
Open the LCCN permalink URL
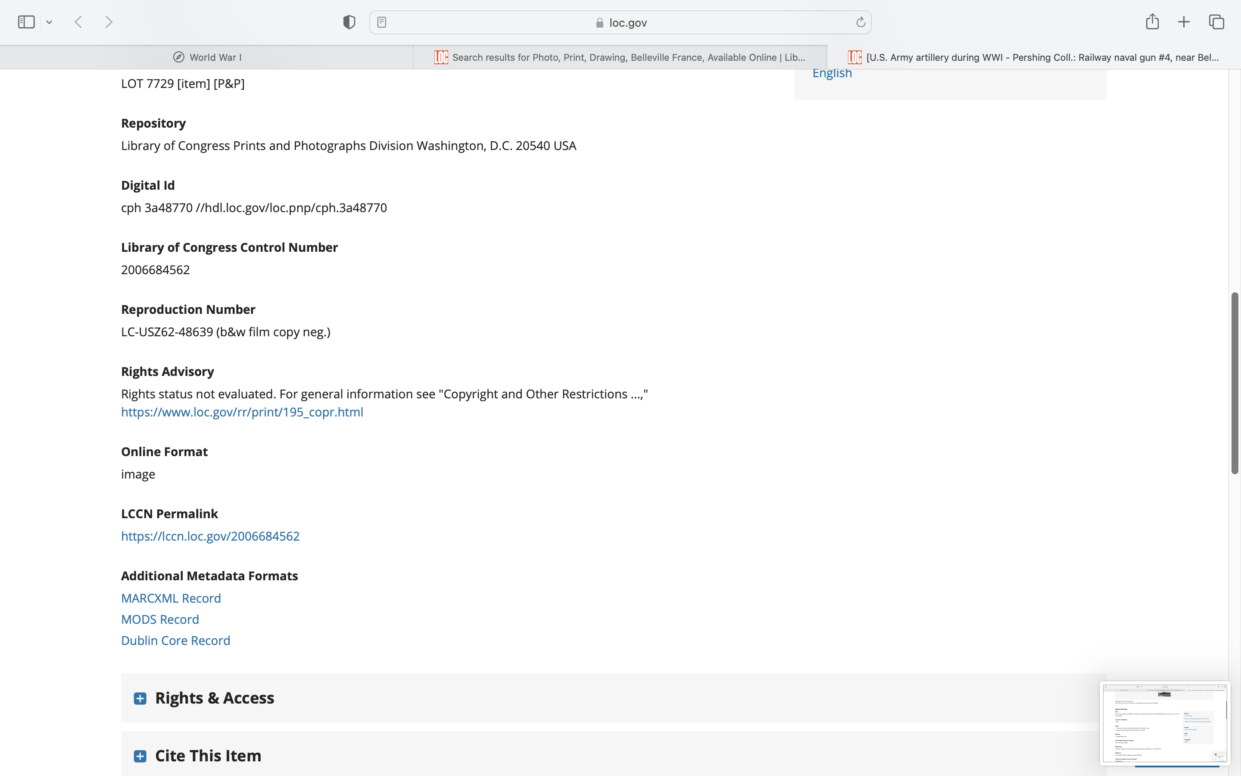point(210,536)
